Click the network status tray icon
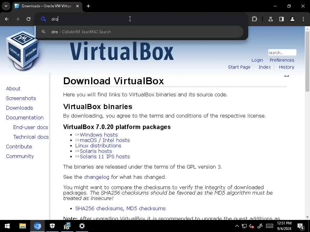310x232 pixels. tap(244, 226)
